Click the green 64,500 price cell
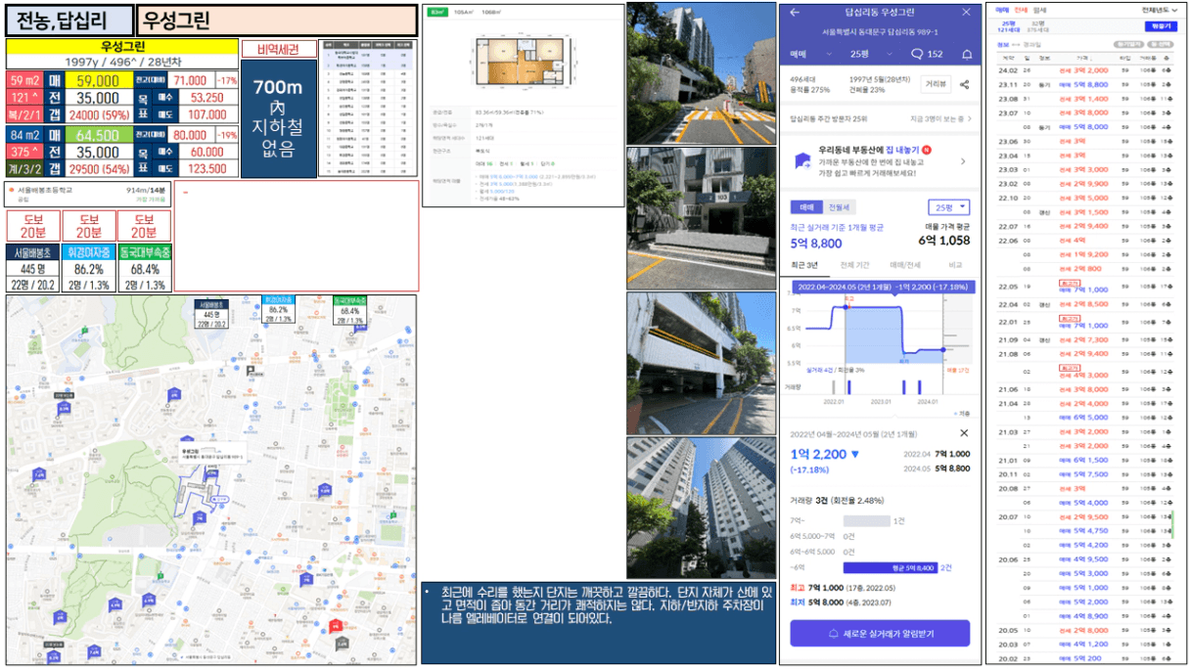The height and width of the screenshot is (669, 1190). click(98, 133)
